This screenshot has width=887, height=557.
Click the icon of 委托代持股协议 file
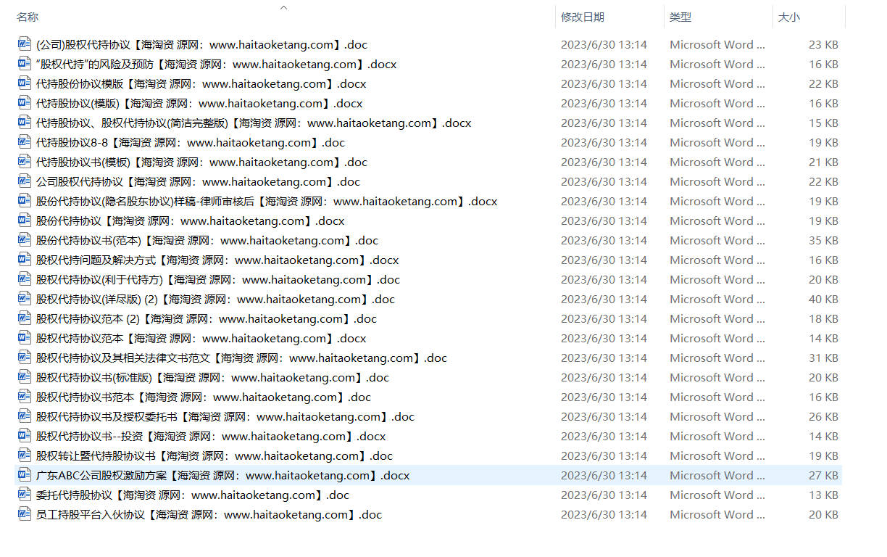click(24, 495)
